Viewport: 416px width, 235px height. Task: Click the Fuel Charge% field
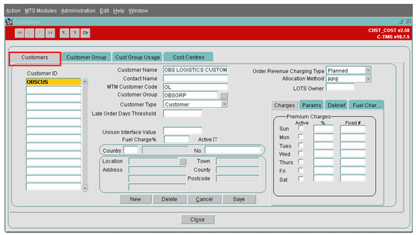(x=177, y=139)
